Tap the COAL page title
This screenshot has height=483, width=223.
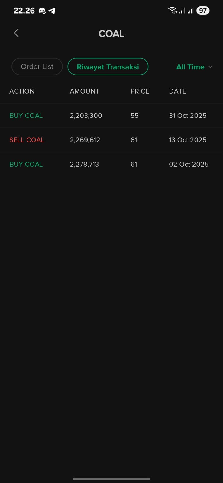click(111, 34)
